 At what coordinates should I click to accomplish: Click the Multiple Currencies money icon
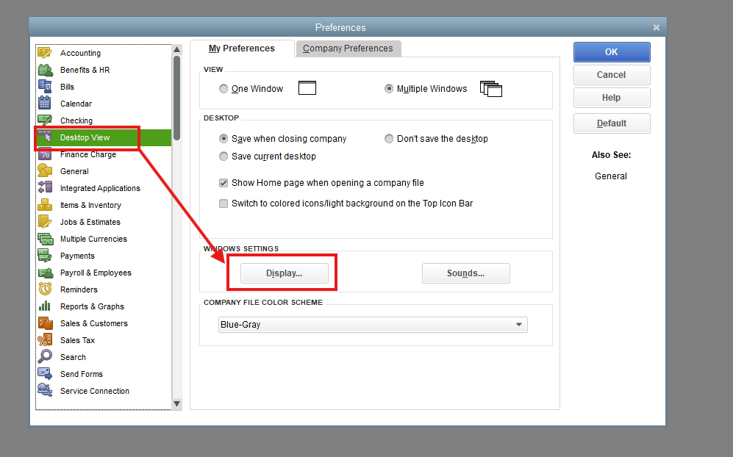46,239
